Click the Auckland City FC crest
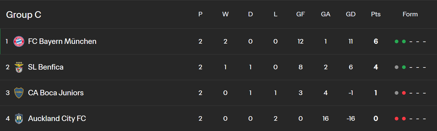The image size is (437, 131). tap(19, 119)
